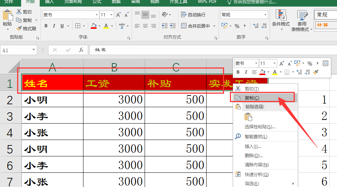
Task: Select the 常规 cell style
Action: [326, 15]
